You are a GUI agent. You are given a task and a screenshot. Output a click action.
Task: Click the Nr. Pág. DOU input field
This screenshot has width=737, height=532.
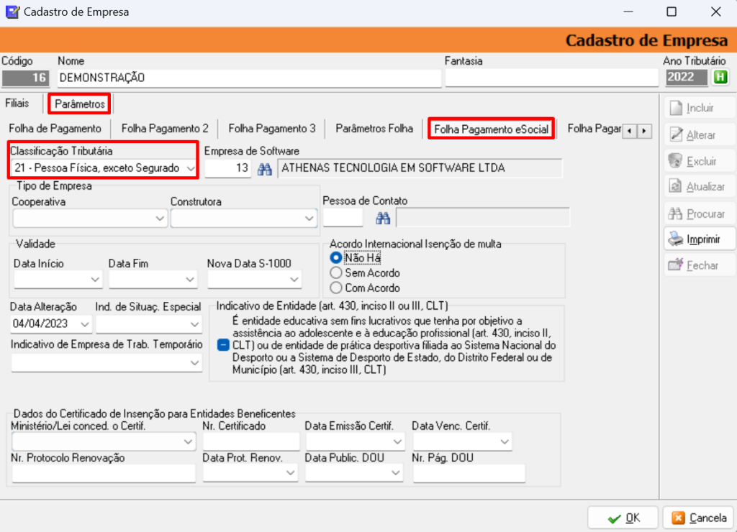(469, 473)
